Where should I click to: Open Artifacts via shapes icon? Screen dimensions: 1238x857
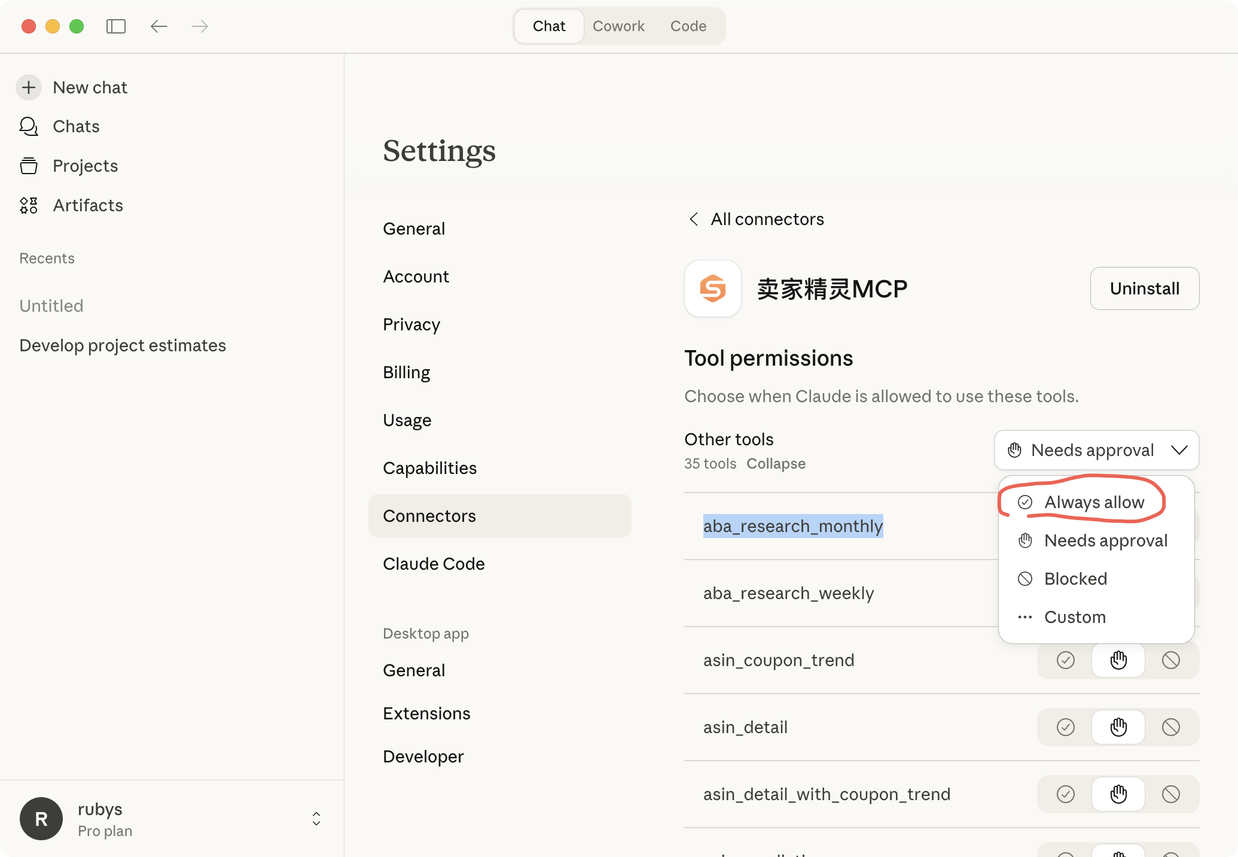29,205
